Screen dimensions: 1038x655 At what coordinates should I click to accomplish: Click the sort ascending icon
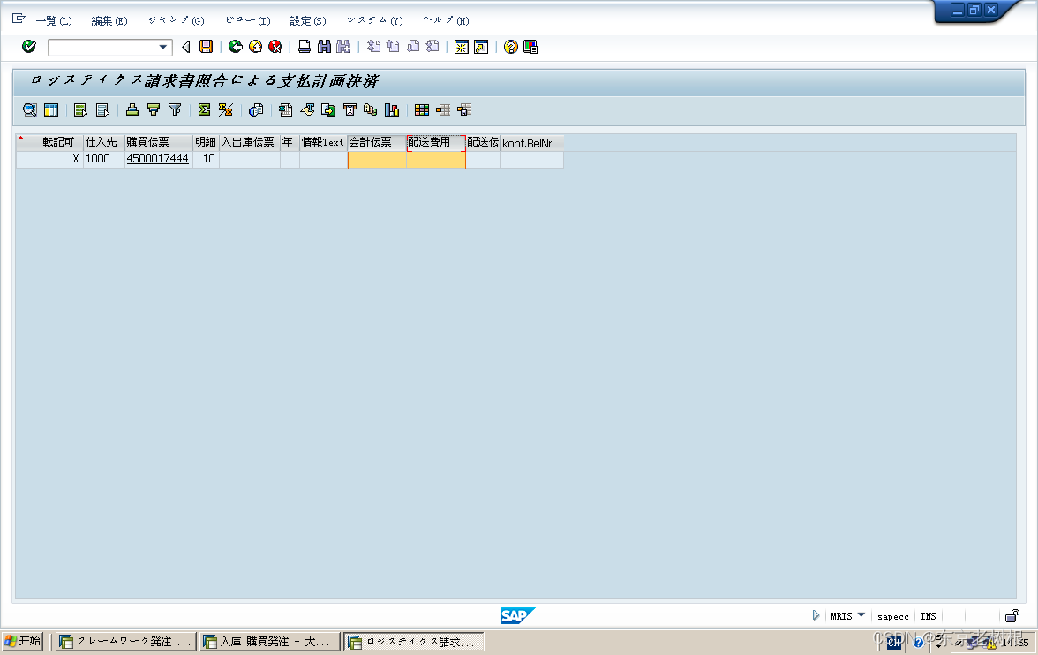click(132, 109)
